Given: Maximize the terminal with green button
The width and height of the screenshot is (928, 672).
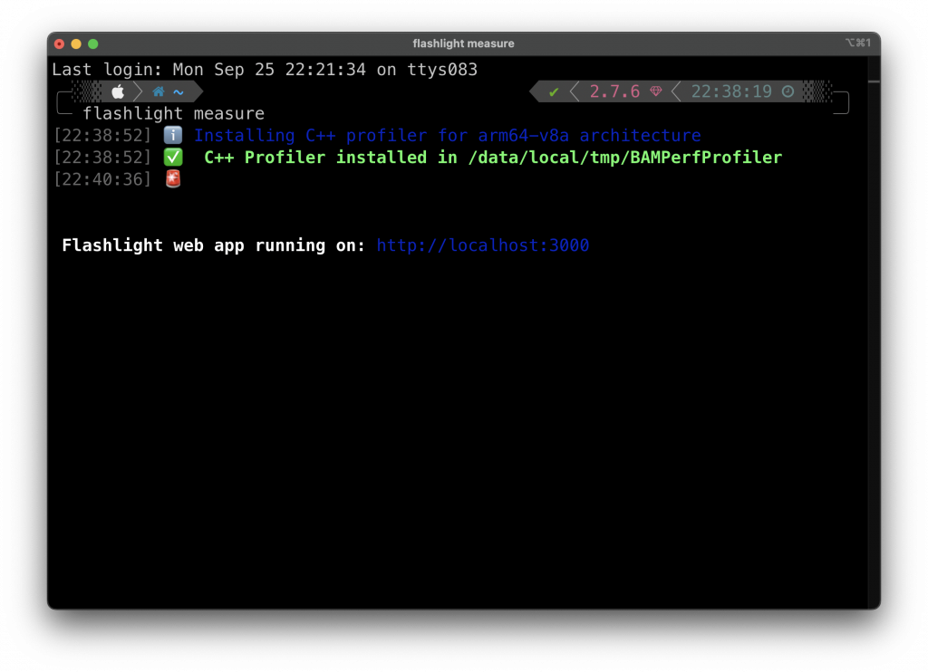Looking at the screenshot, I should [x=93, y=43].
